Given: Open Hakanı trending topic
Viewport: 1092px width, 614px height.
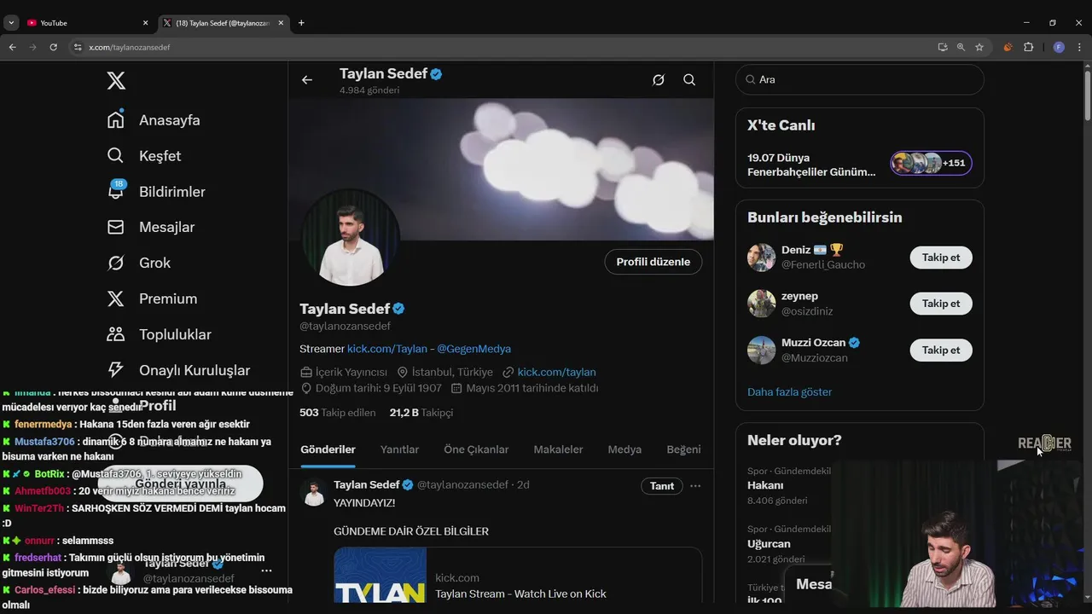Looking at the screenshot, I should [x=765, y=485].
